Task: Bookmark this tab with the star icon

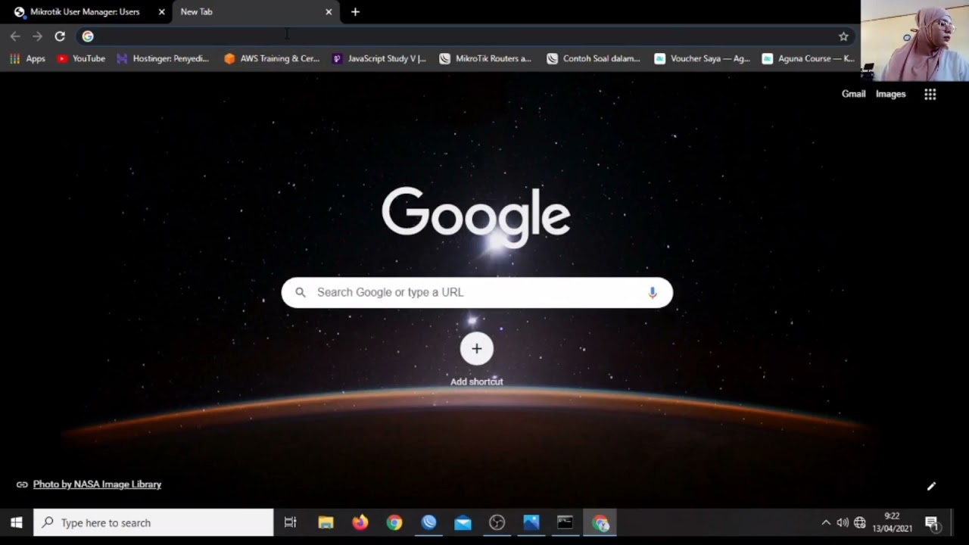Action: pyautogui.click(x=843, y=36)
